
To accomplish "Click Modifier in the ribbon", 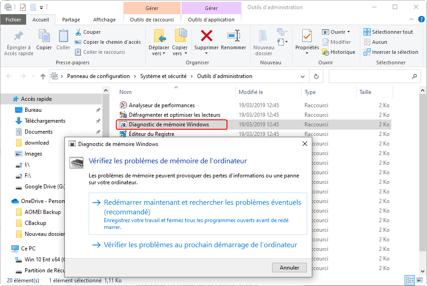I will tap(337, 42).
